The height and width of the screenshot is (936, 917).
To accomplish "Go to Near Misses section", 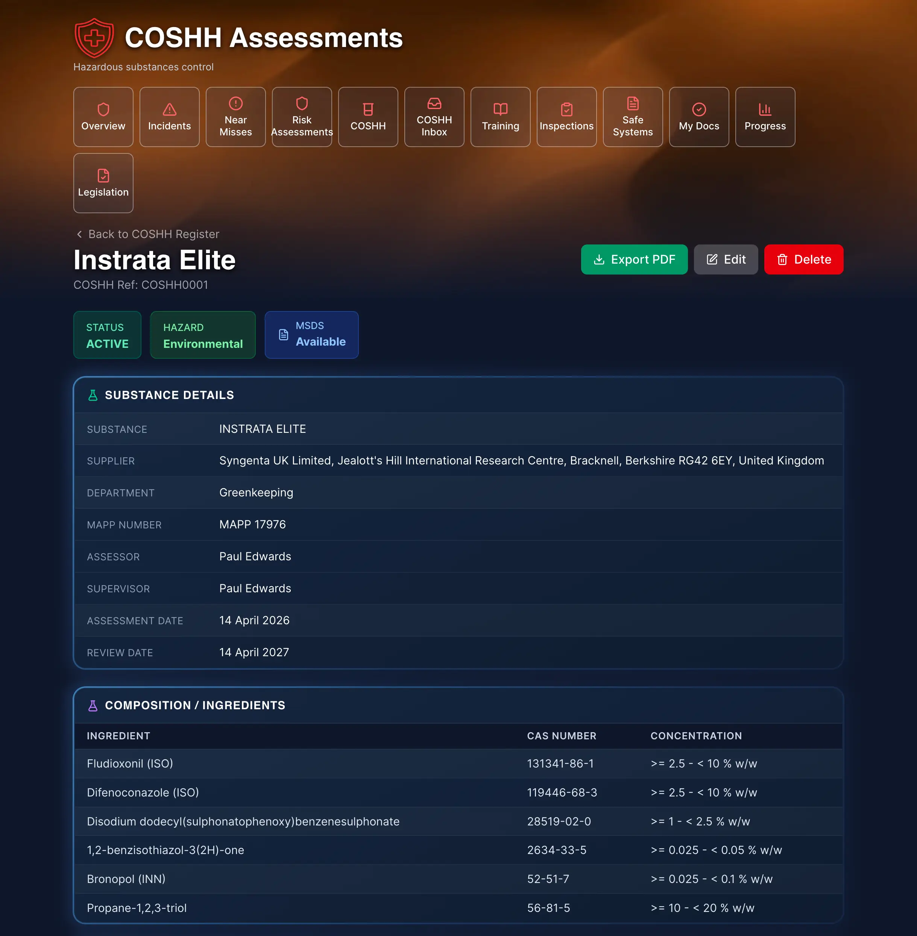I will (x=235, y=117).
